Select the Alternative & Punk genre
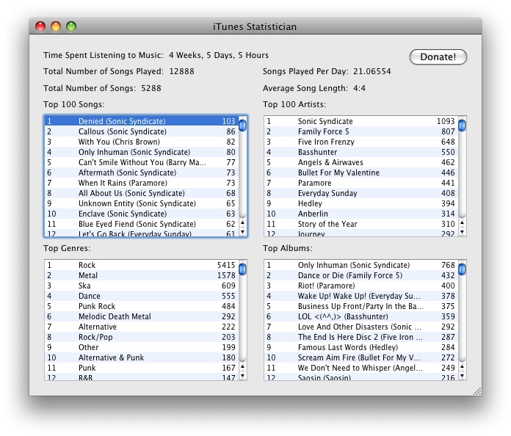Image resolution: width=511 pixels, height=436 pixels. tap(142, 357)
